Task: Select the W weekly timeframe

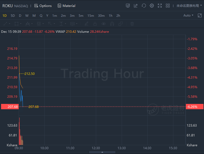Action: pos(27,16)
